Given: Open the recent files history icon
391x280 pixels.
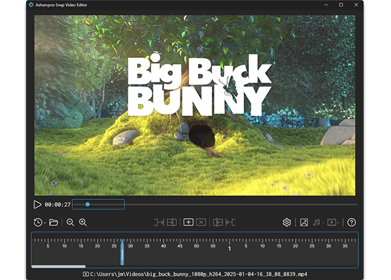Looking at the screenshot, I should (x=38, y=222).
